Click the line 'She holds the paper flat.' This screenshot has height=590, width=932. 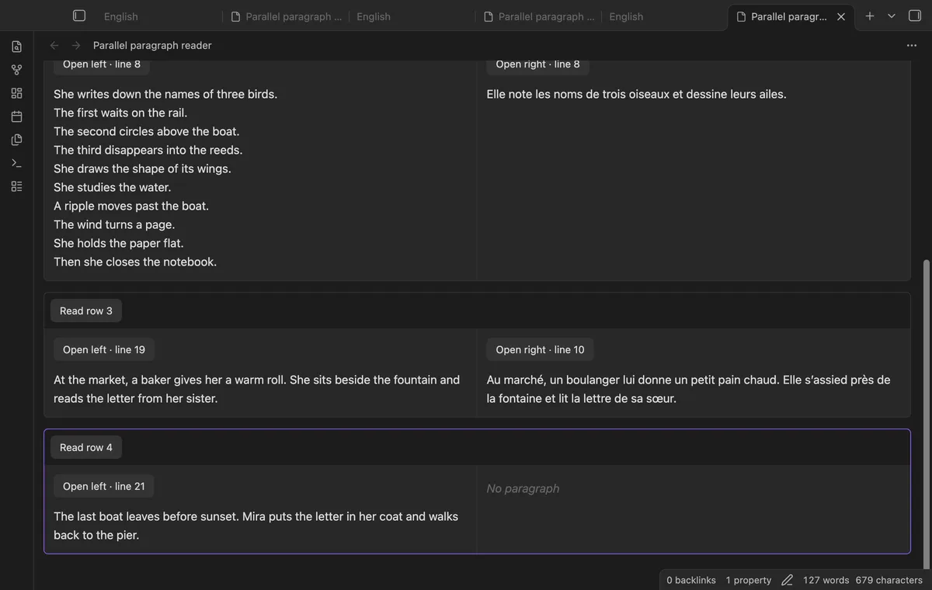(x=119, y=243)
